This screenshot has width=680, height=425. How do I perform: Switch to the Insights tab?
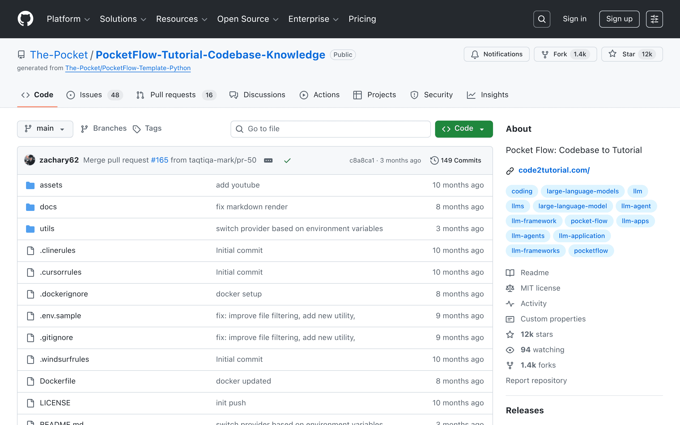487,95
